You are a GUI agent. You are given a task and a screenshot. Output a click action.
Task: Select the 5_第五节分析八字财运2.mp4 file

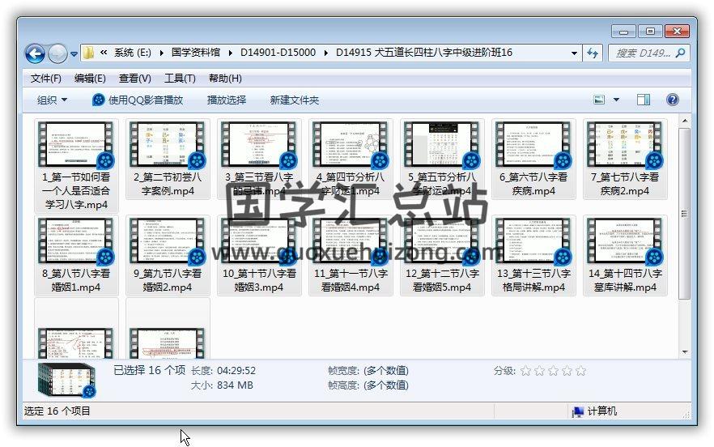442,159
